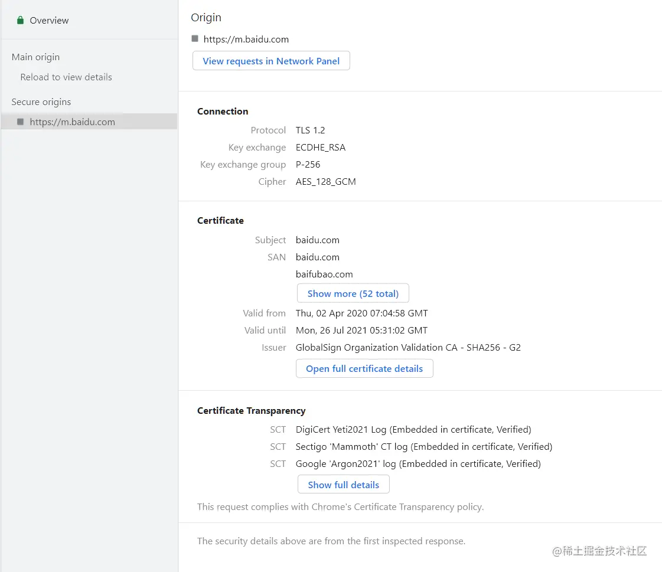Click Reload to view details text
Image resolution: width=662 pixels, height=572 pixels.
66,77
